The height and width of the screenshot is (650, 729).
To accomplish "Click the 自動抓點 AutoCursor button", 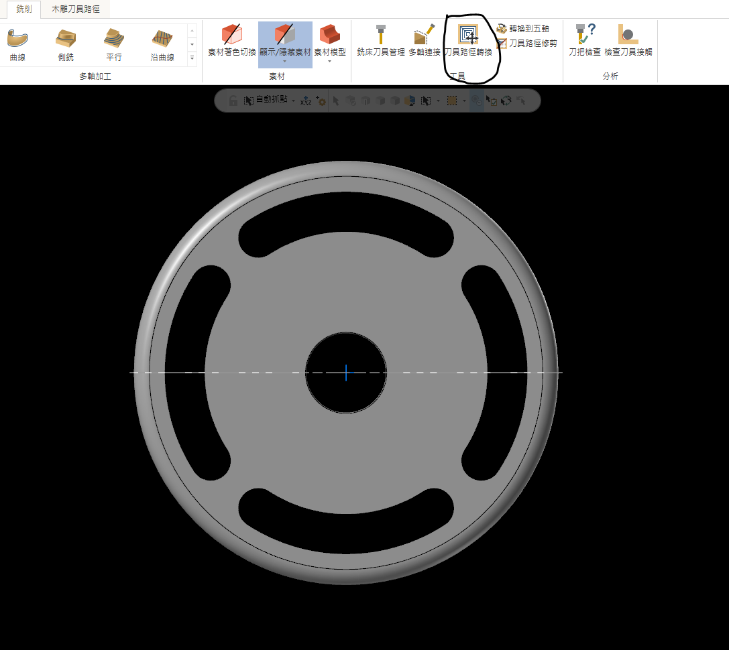I will tap(266, 100).
